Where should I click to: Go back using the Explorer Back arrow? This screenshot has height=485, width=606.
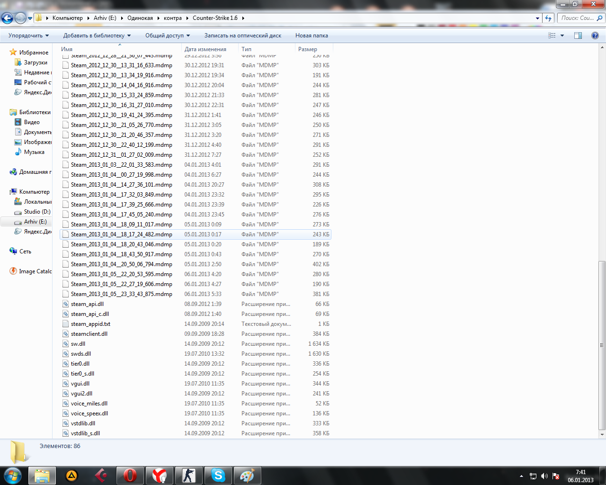tap(7, 18)
